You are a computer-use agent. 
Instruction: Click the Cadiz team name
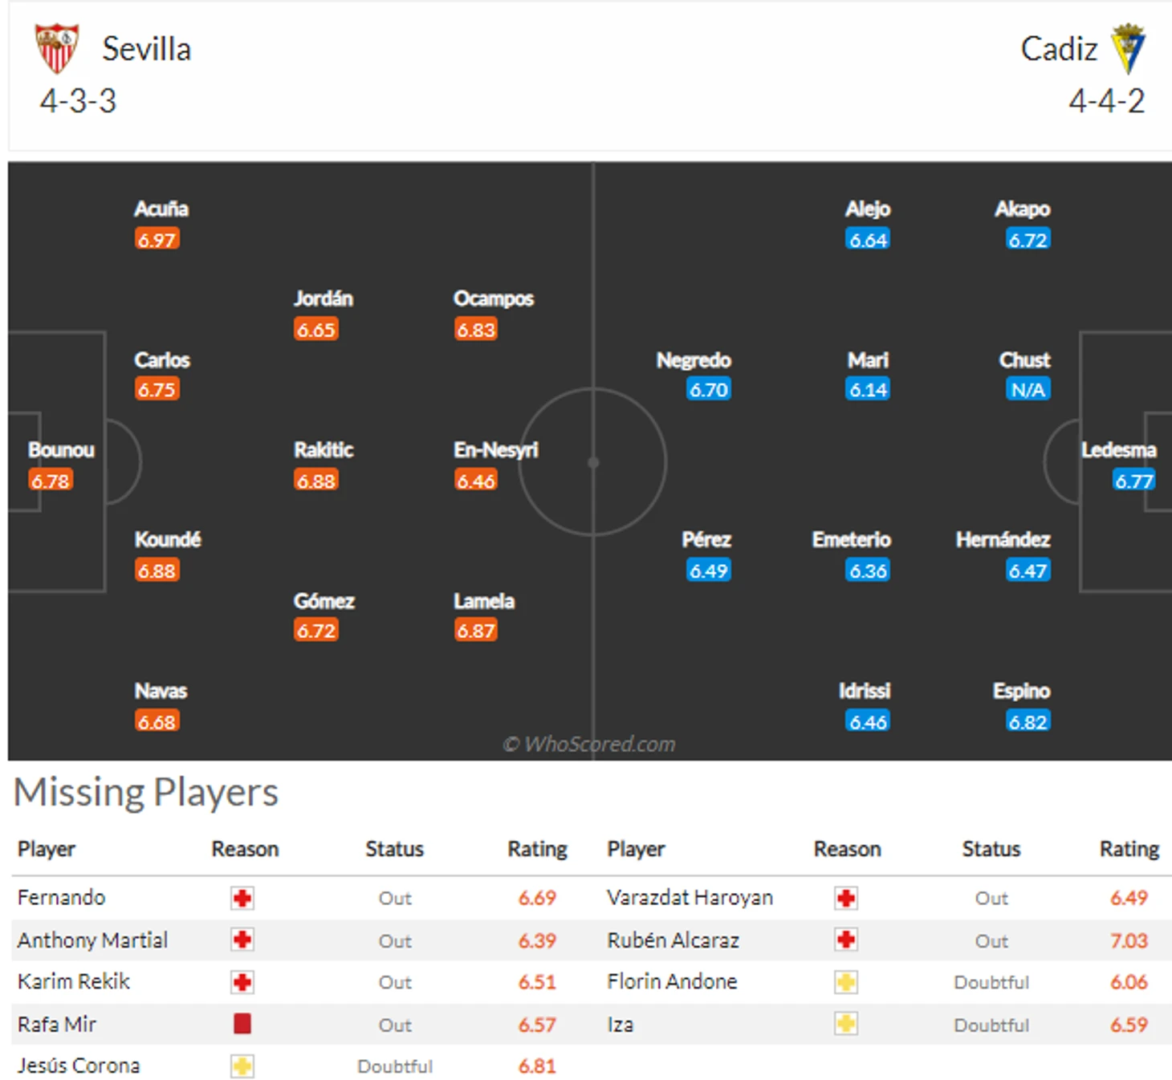1059,49
